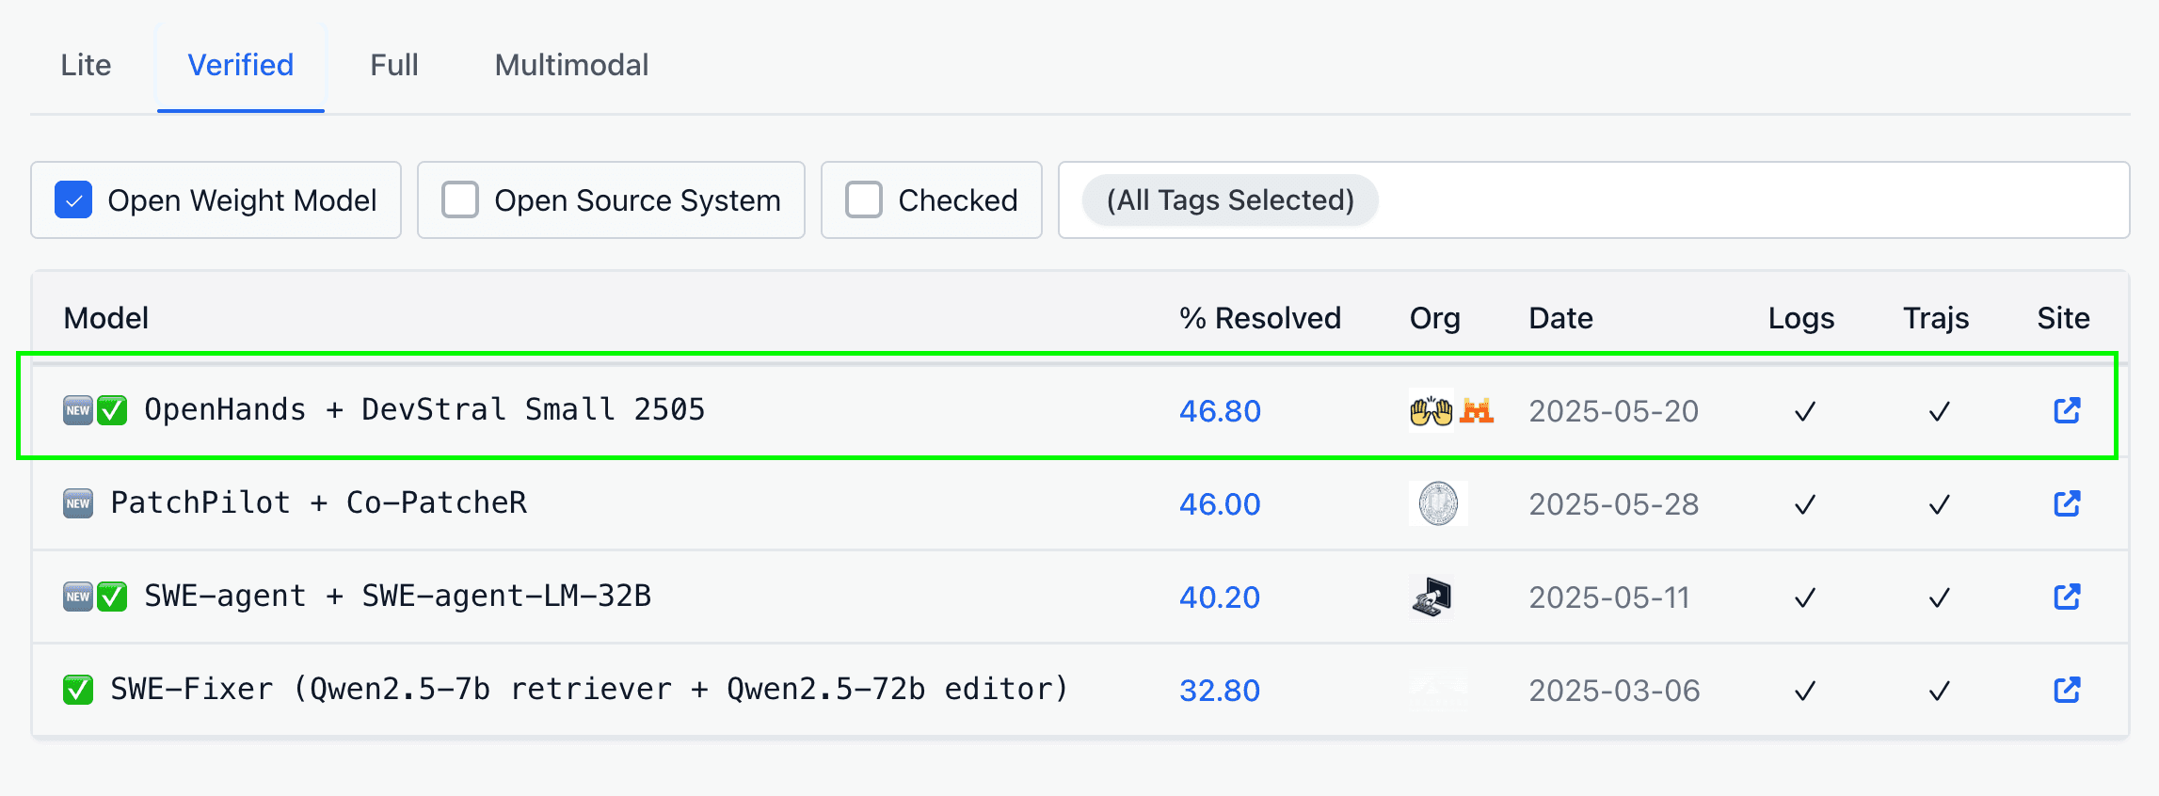
Task: Sort by the Date column header
Action: point(1560,318)
